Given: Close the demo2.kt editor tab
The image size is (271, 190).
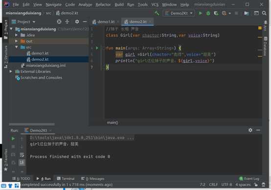Looking at the screenshot, I should pos(150,22).
